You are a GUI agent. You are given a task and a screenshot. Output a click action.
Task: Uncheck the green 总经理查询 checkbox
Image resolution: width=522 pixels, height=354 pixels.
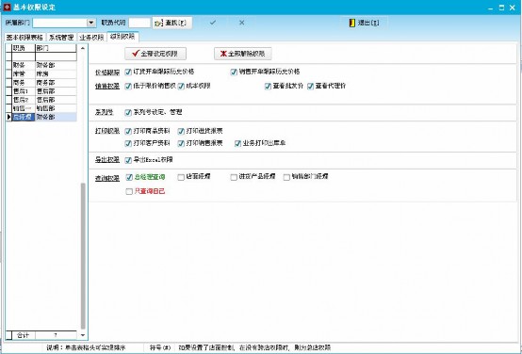[129, 177]
